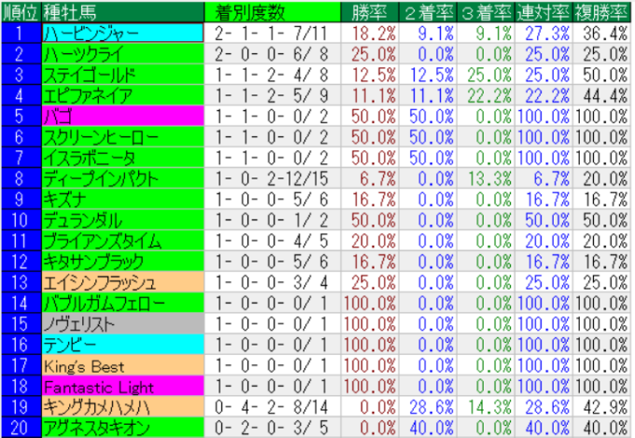
Task: Click the 順位 header cell
Action: tap(20, 12)
